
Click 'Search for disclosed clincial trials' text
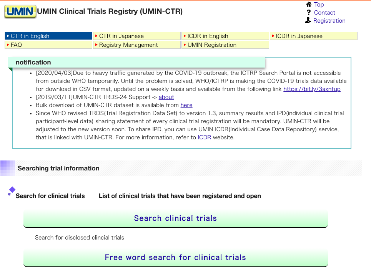[80, 238]
